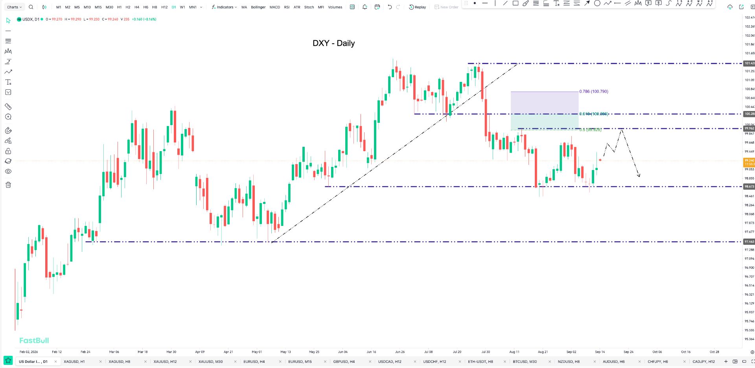Click the undo arrow icon
This screenshot has width=755, height=368.
[390, 7]
